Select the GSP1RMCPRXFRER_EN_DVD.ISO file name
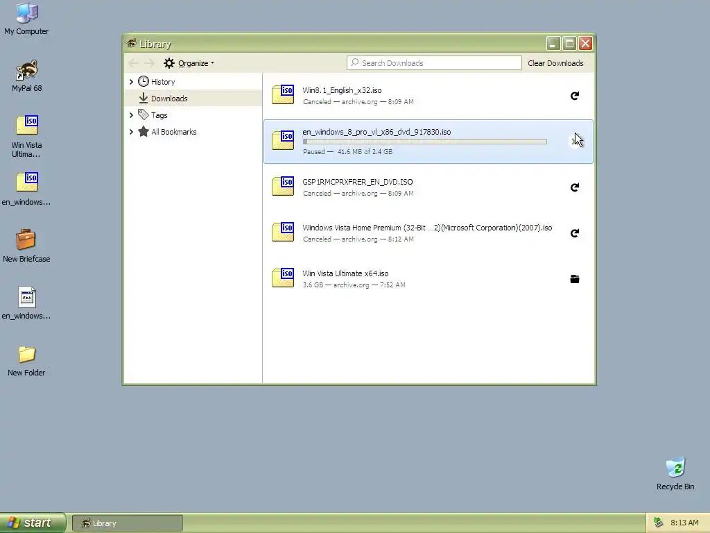710x533 pixels. [358, 182]
